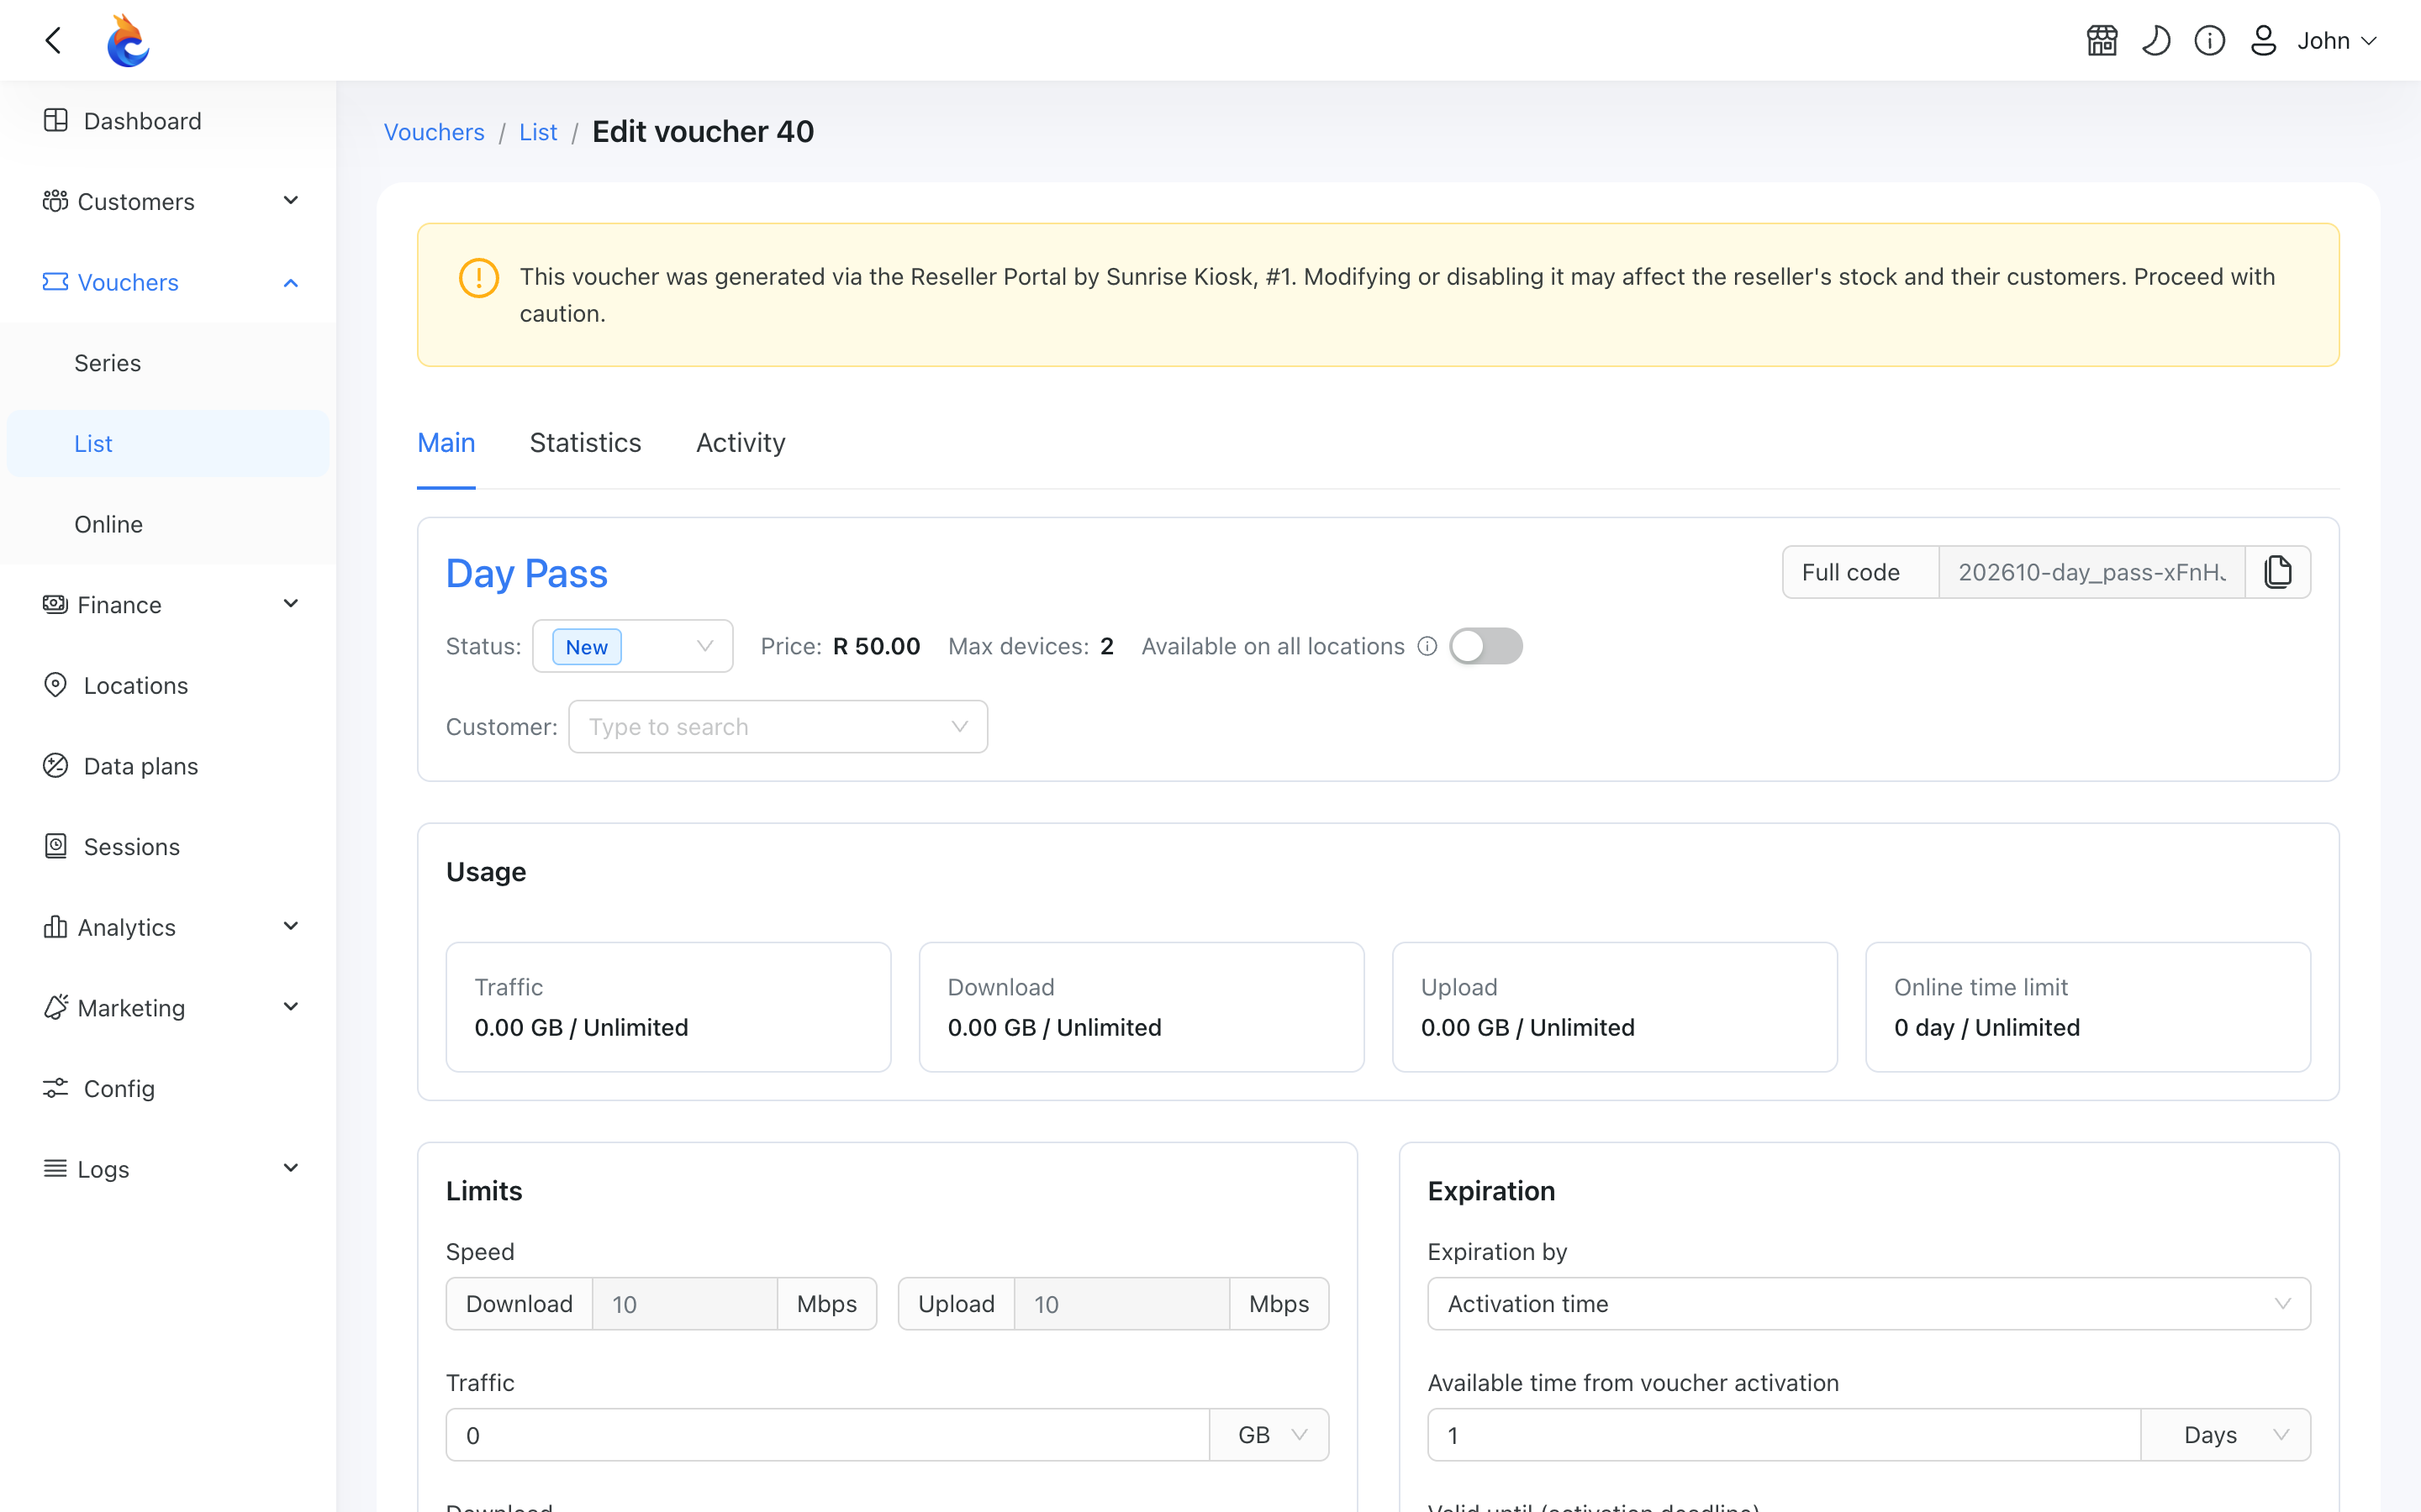This screenshot has height=1512, width=2421.
Task: Click the Finance icon in sidebar
Action: coord(56,604)
